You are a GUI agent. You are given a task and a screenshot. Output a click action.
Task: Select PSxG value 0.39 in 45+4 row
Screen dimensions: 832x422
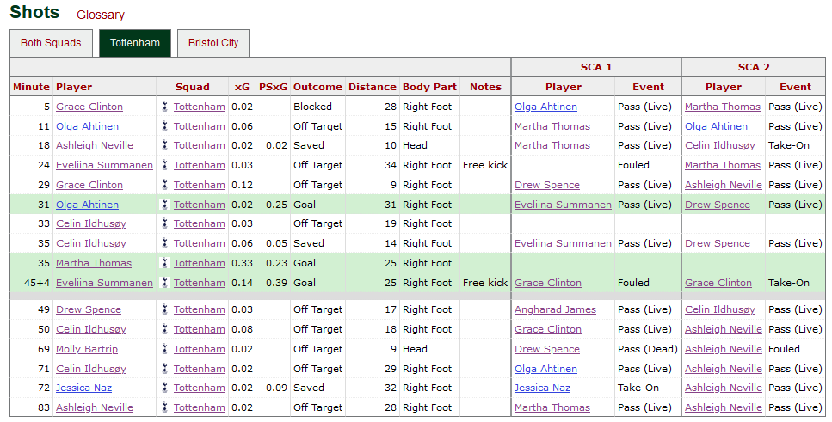276,283
